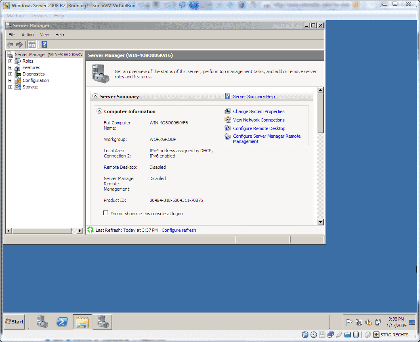The image size is (420, 342).
Task: Click the Configuration node icon in tree
Action: click(18, 80)
